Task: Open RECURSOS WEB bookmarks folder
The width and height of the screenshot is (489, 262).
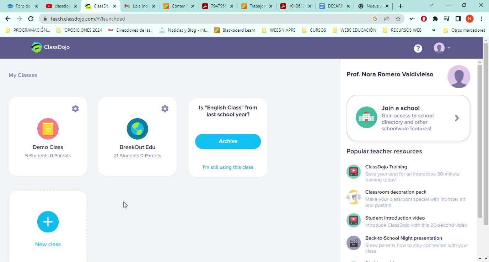Action: click(402, 30)
